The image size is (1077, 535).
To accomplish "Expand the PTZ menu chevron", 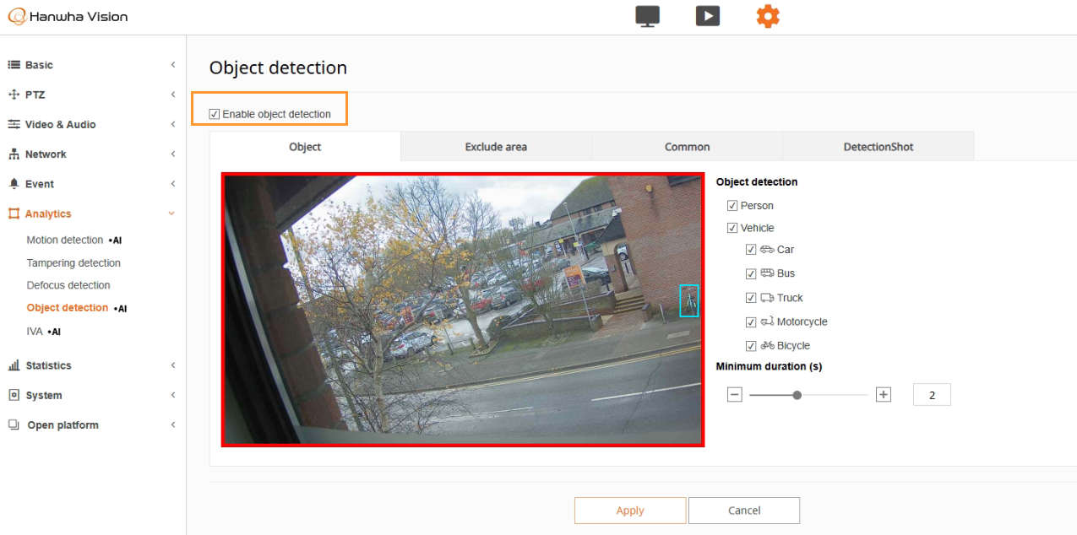I will pos(172,95).
